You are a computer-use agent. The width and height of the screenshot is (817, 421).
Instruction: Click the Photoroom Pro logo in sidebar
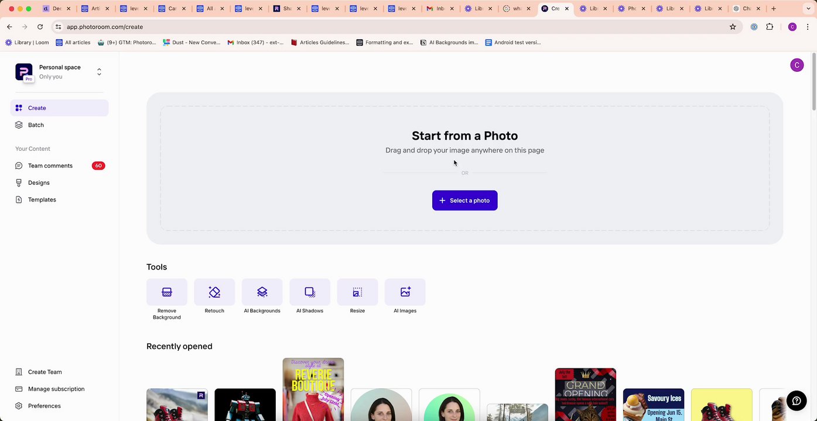click(24, 72)
